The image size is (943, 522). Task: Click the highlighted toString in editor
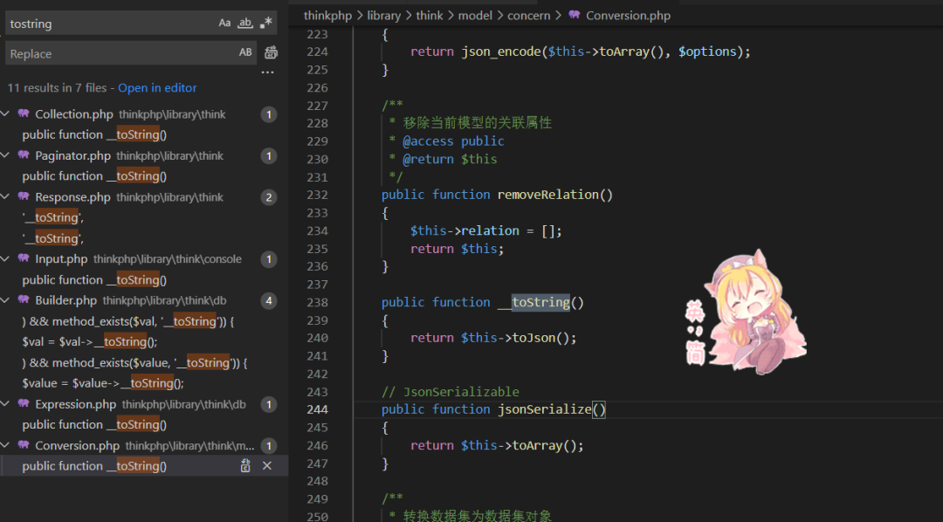[540, 303]
